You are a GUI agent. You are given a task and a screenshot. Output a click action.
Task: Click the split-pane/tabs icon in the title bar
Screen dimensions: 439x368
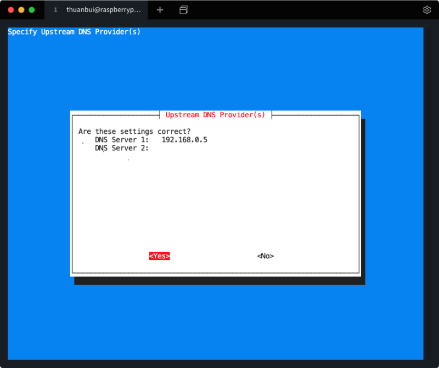(183, 9)
